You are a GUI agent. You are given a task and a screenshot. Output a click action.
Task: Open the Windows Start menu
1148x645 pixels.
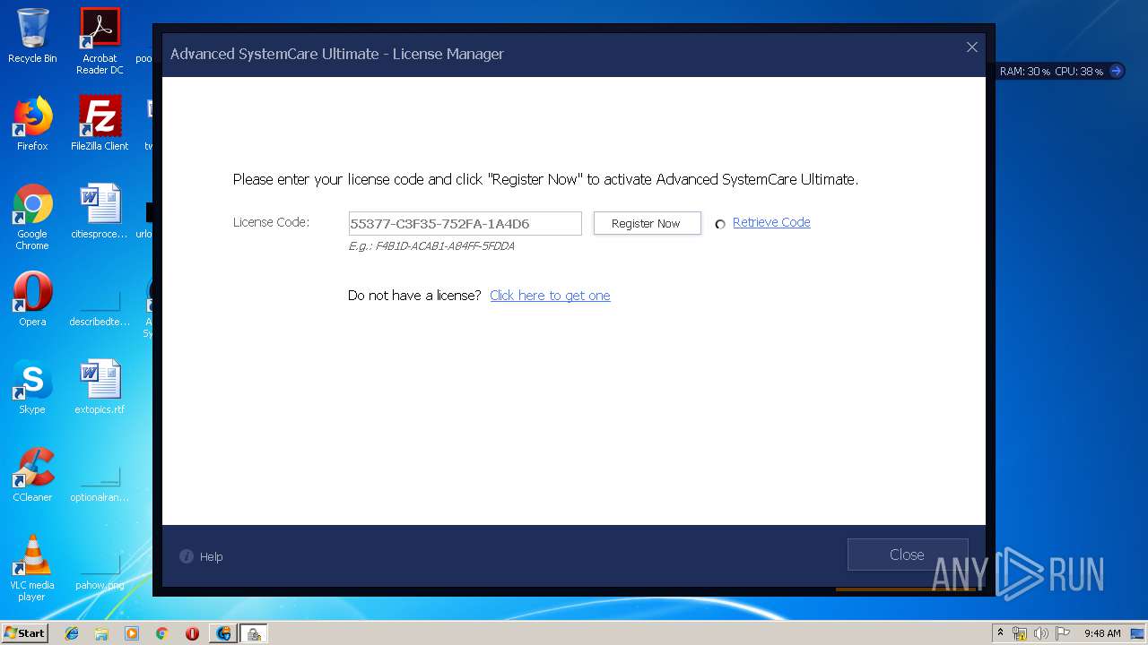pos(24,632)
